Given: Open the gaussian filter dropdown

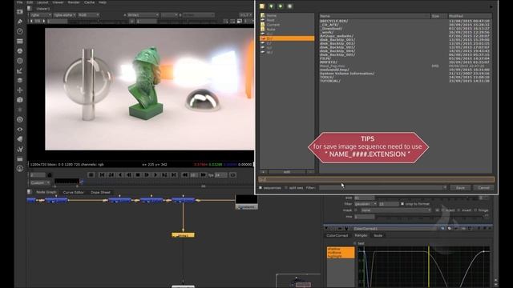Looking at the screenshot, I should tap(366, 204).
